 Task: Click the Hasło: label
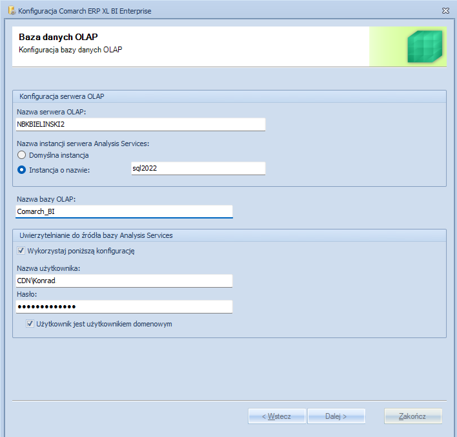(27, 294)
